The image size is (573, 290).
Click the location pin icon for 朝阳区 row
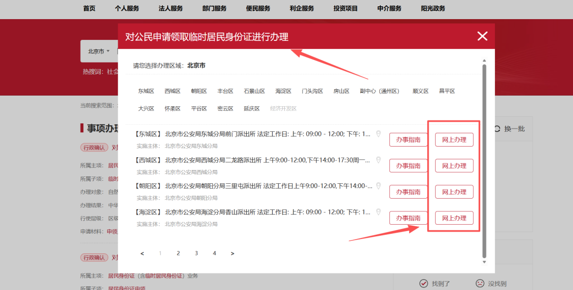click(378, 186)
